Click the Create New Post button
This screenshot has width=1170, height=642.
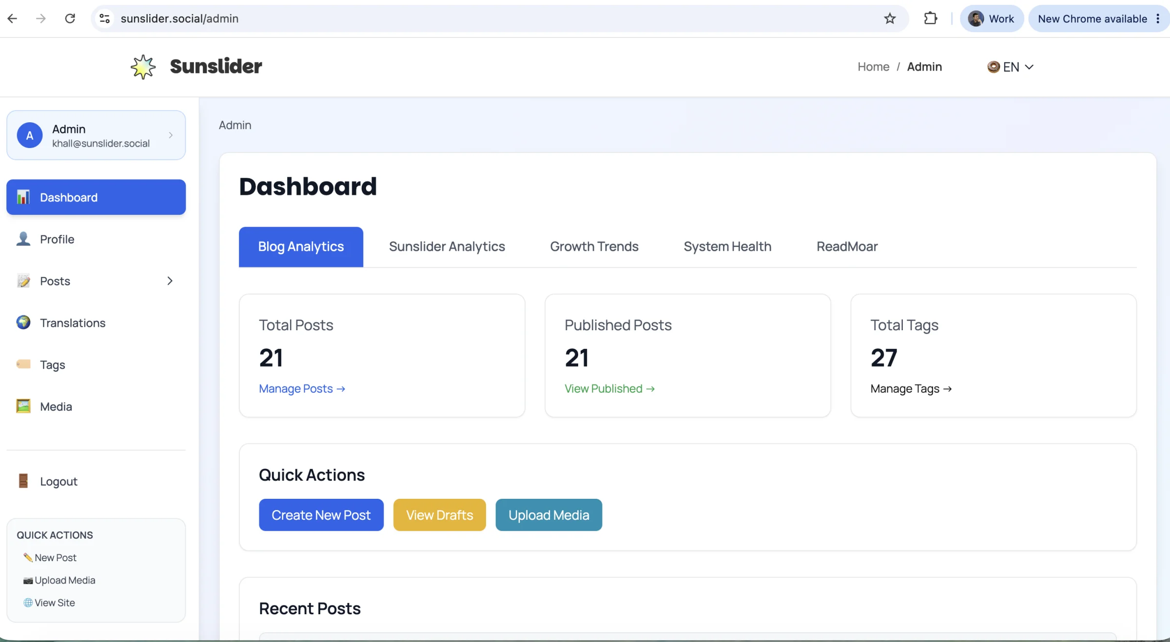pyautogui.click(x=321, y=515)
